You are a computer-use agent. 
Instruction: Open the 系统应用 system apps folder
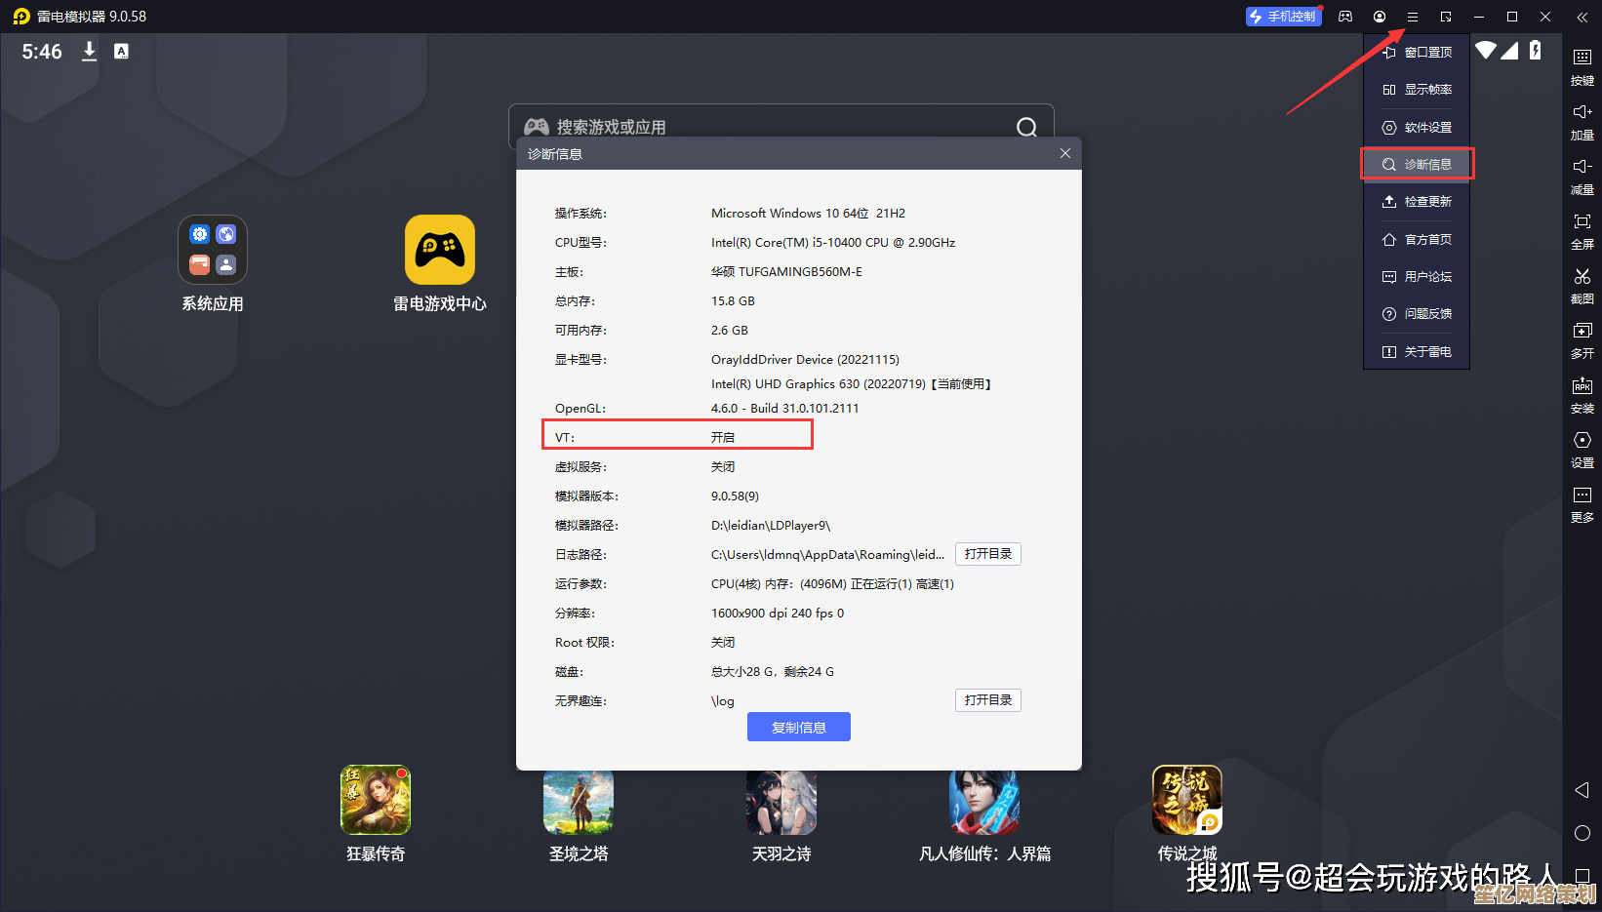(212, 249)
